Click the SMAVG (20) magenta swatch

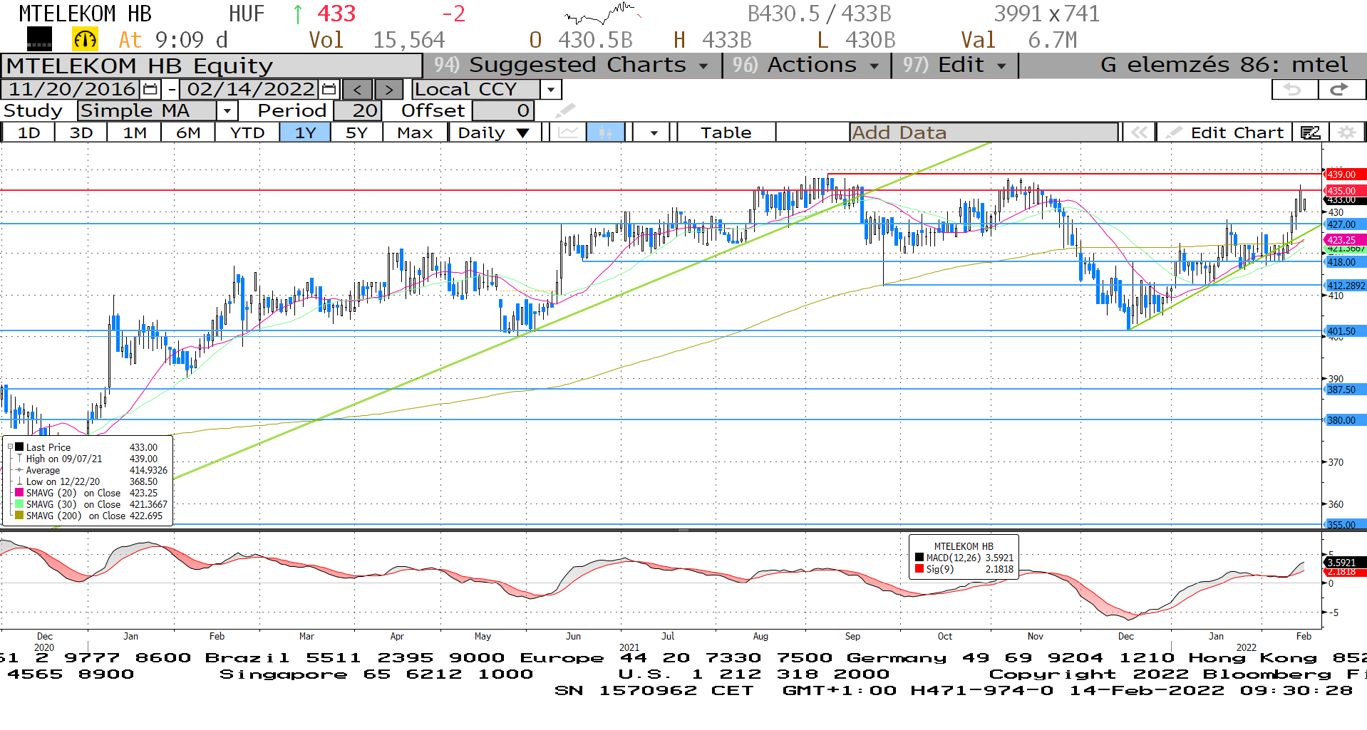pos(19,493)
